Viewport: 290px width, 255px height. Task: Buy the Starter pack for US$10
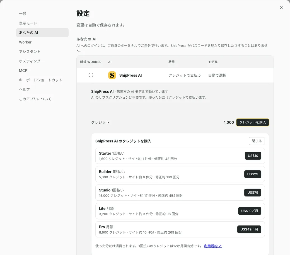point(253,156)
